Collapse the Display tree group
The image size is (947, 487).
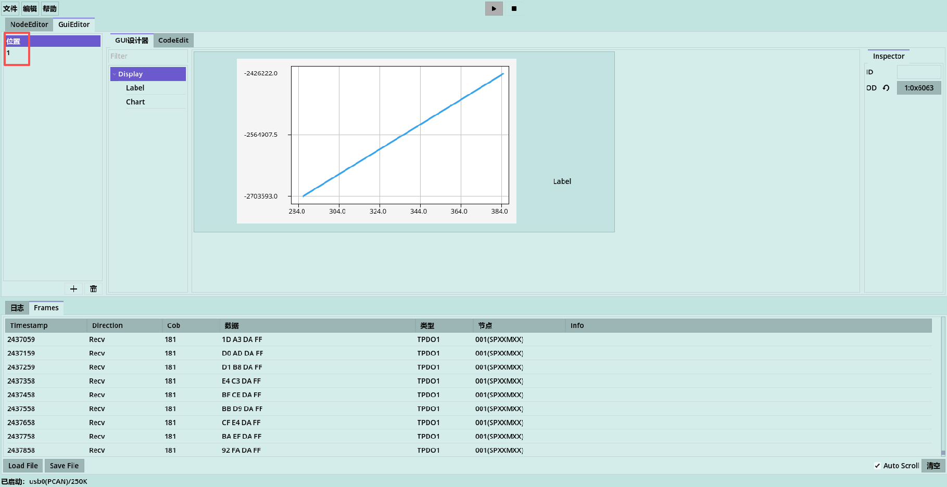tap(114, 74)
